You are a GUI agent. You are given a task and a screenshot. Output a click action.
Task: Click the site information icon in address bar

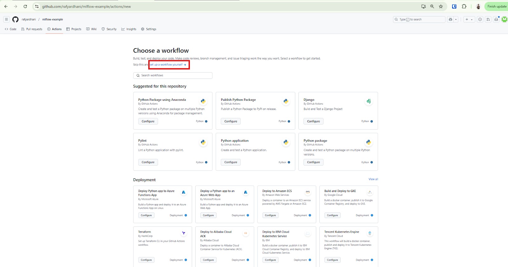tap(37, 6)
